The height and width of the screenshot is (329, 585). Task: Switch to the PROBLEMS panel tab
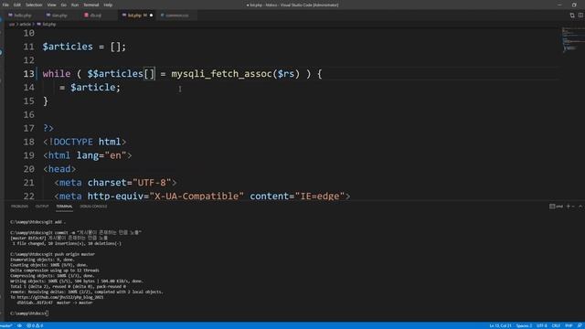tap(19, 207)
